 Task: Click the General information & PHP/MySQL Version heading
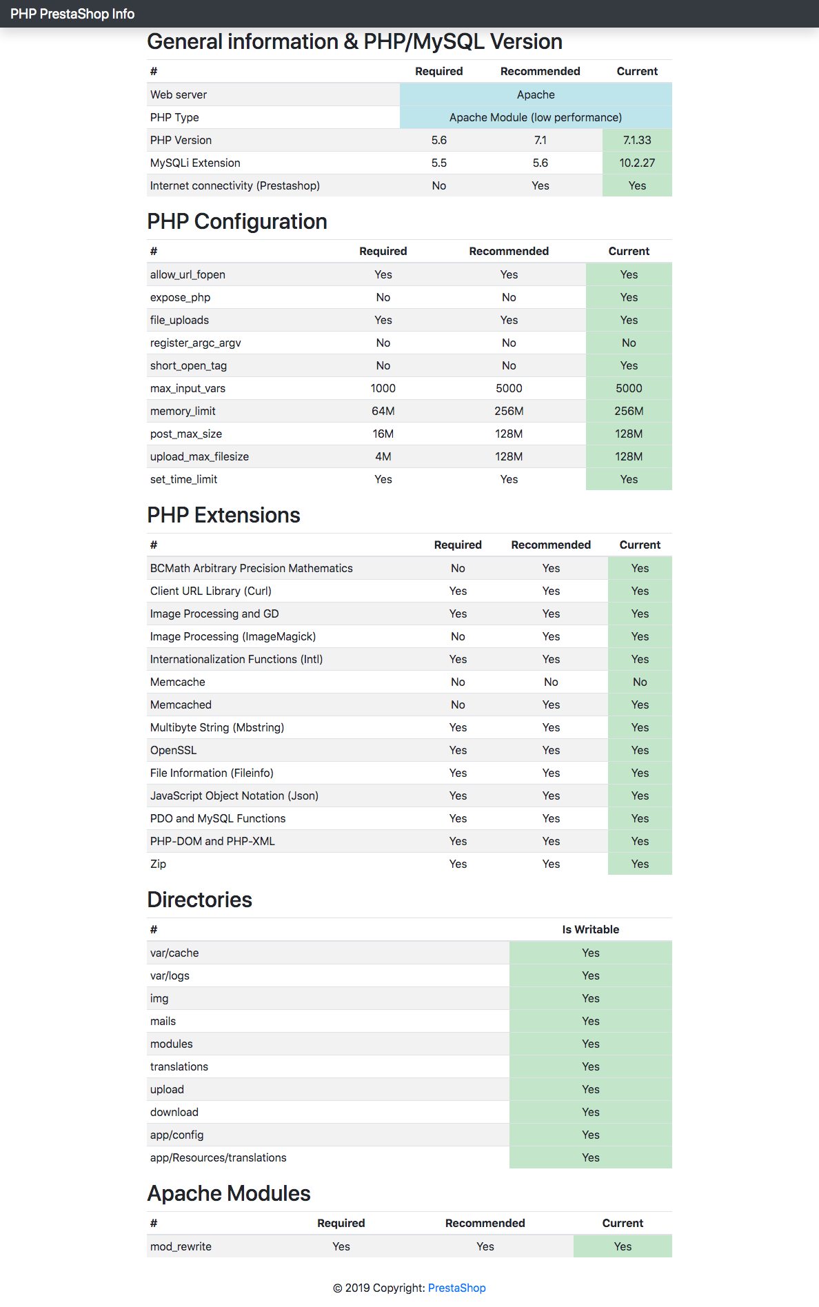[354, 42]
